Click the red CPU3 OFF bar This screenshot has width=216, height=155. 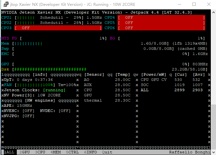pos(58,28)
